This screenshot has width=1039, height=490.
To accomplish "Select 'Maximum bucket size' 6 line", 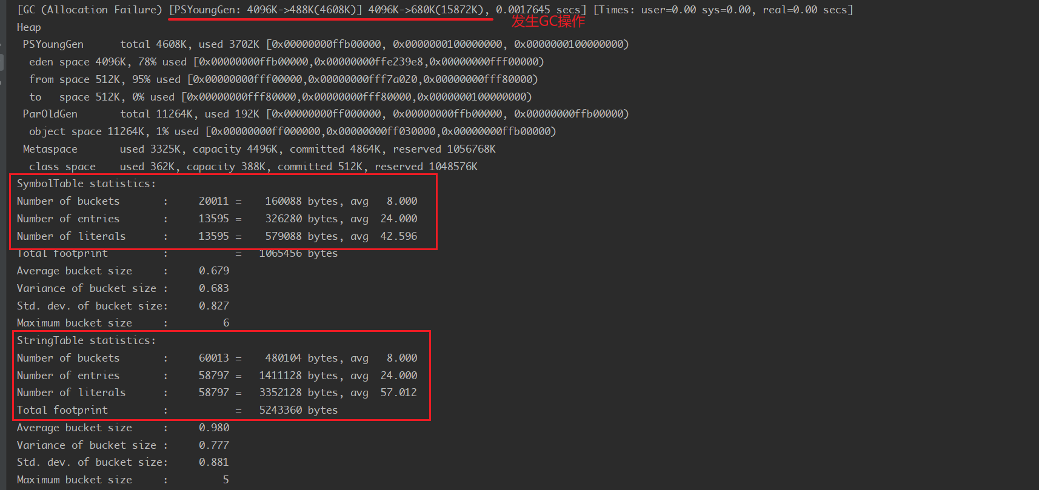I will tap(123, 323).
